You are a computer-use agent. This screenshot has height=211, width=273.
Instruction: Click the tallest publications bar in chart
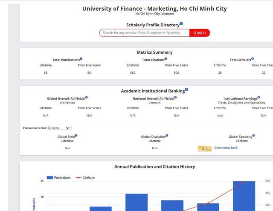244,196
